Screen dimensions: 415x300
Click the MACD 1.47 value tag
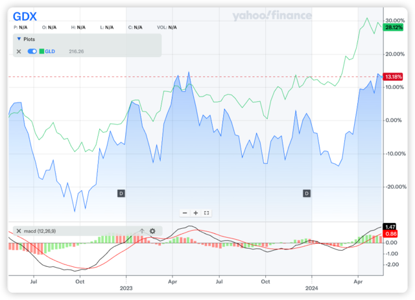390,226
